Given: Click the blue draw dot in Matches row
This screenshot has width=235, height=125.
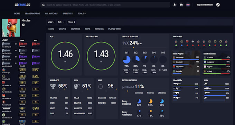Looking at the screenshot, I should pos(182,45).
